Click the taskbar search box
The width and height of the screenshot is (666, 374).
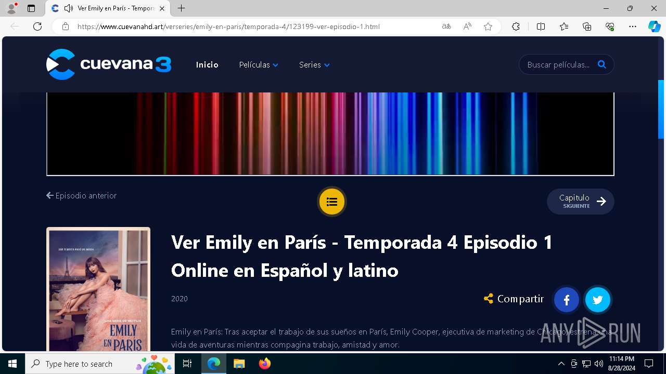click(99, 364)
